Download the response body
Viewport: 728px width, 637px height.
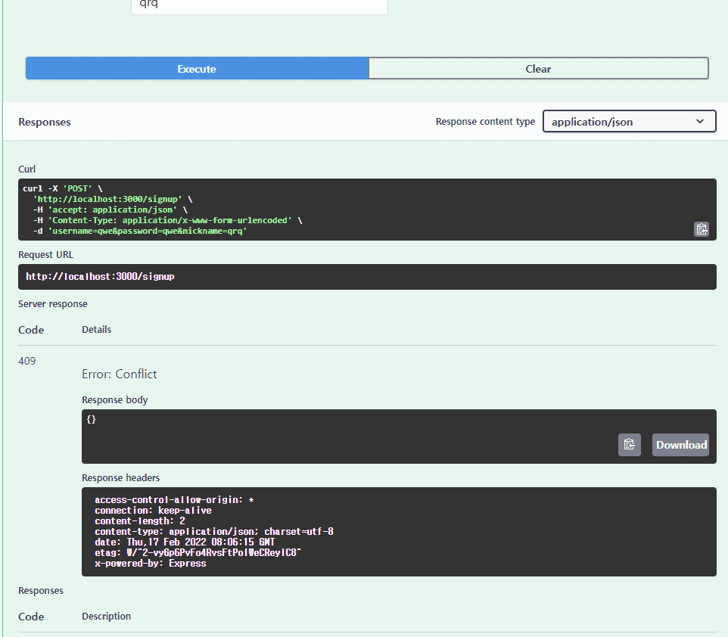point(680,445)
